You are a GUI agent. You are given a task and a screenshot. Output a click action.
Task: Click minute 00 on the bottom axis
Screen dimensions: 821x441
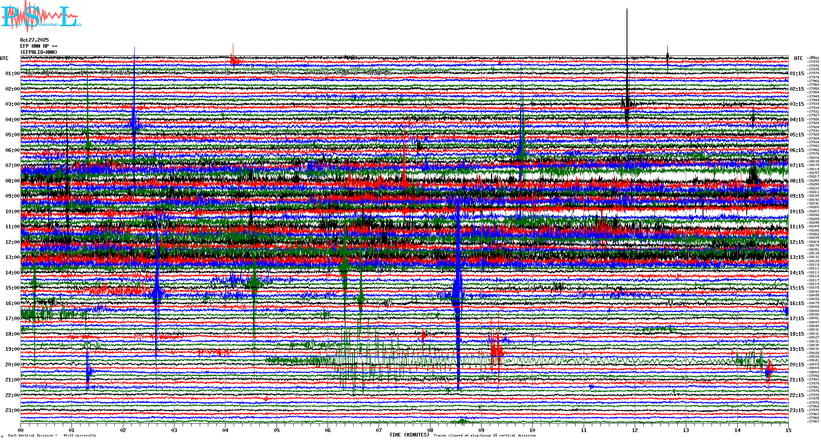click(x=20, y=430)
